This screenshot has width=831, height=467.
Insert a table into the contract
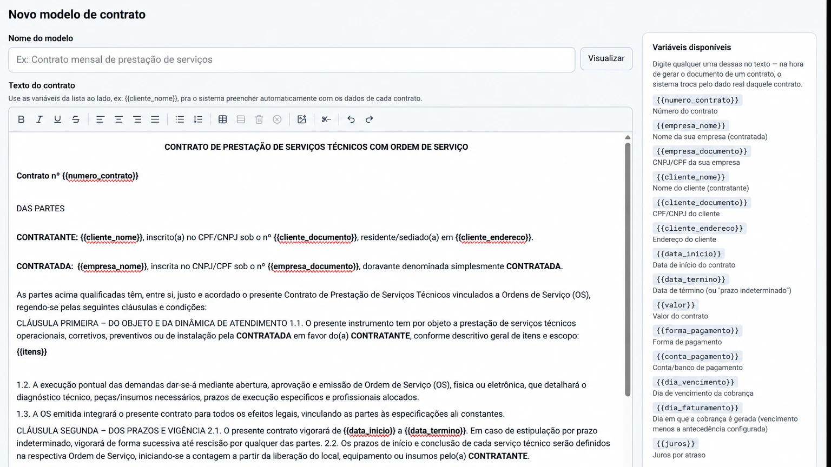(x=222, y=119)
